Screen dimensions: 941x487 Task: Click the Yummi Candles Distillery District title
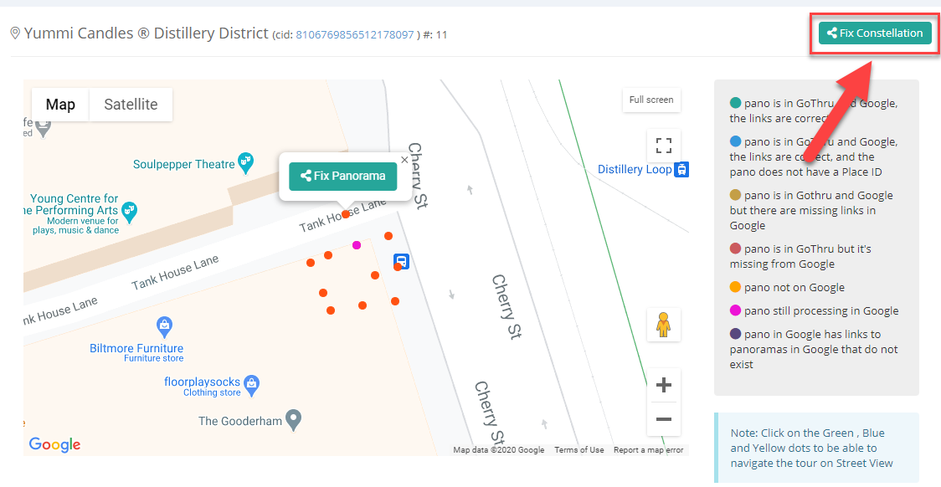tap(146, 33)
